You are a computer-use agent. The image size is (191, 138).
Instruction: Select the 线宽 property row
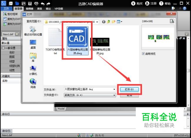12,70
